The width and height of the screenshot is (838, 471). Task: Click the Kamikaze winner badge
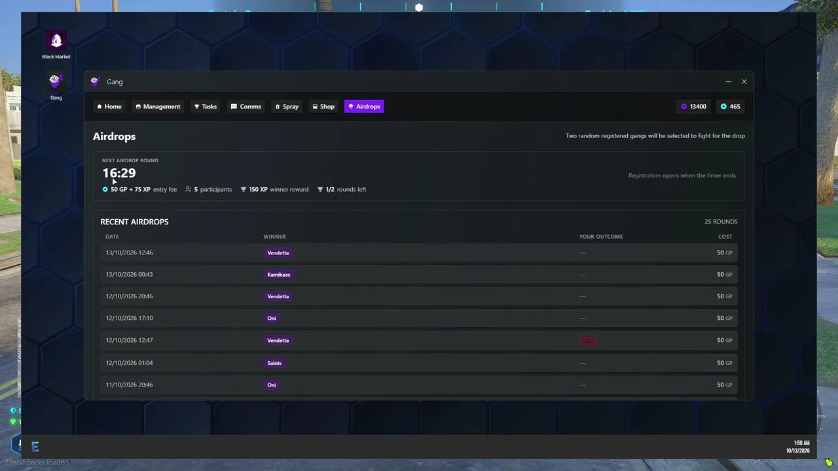(x=278, y=275)
